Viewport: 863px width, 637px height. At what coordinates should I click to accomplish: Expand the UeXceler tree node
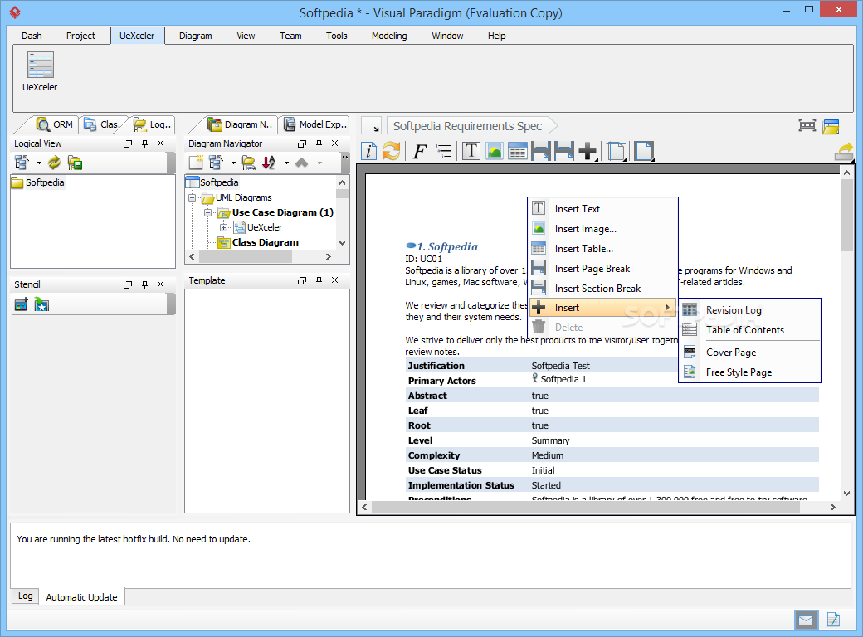click(223, 227)
